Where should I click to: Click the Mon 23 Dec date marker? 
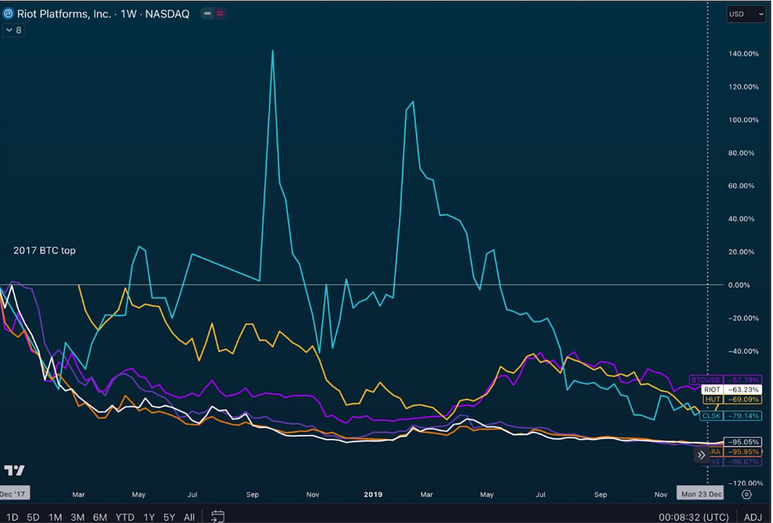701,494
